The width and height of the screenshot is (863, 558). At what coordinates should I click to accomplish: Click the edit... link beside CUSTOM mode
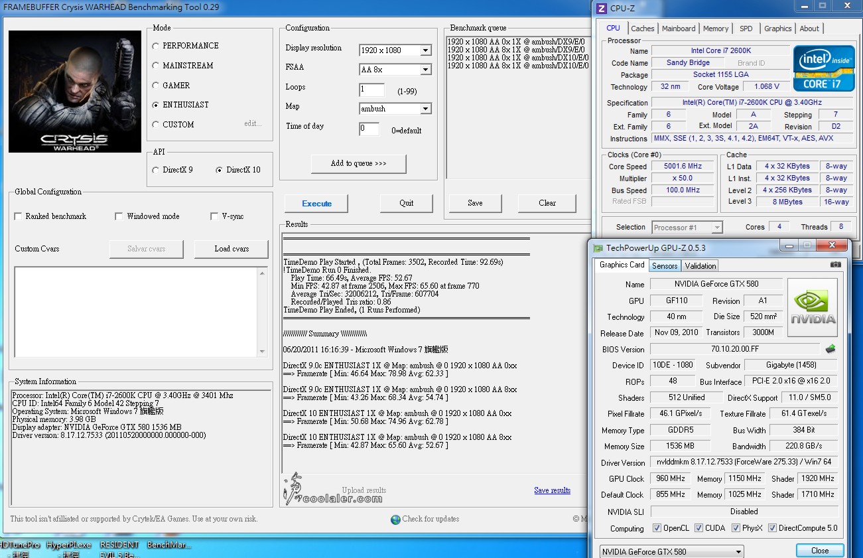[253, 124]
